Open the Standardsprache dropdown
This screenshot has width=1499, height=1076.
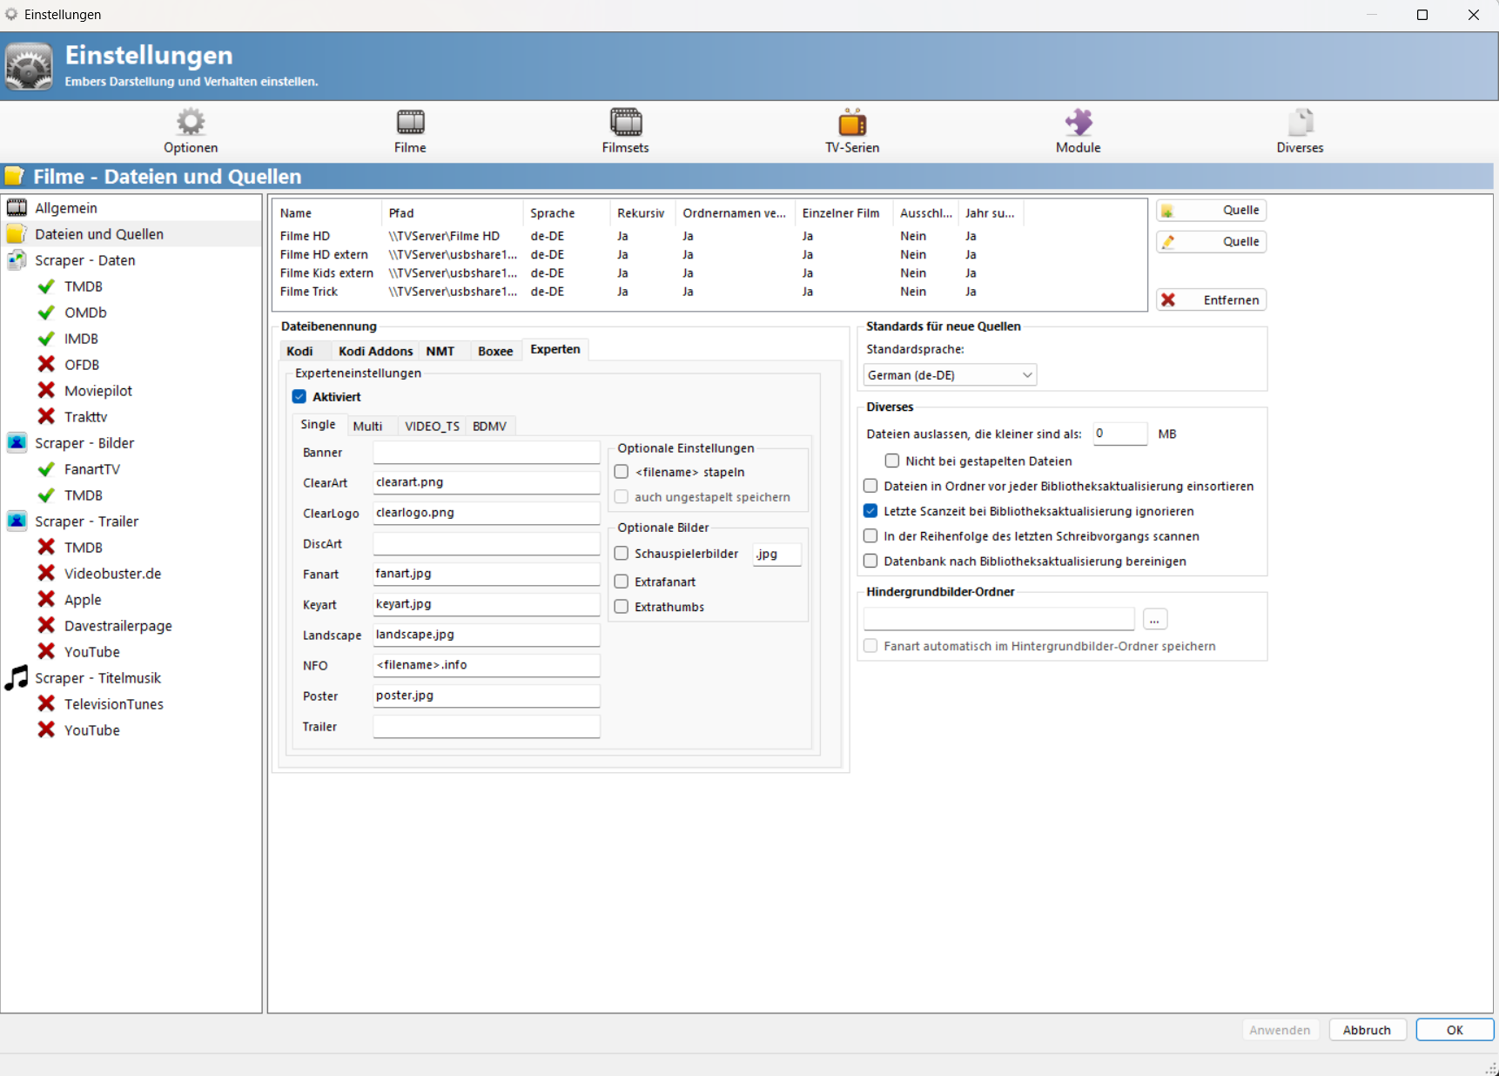pos(950,375)
